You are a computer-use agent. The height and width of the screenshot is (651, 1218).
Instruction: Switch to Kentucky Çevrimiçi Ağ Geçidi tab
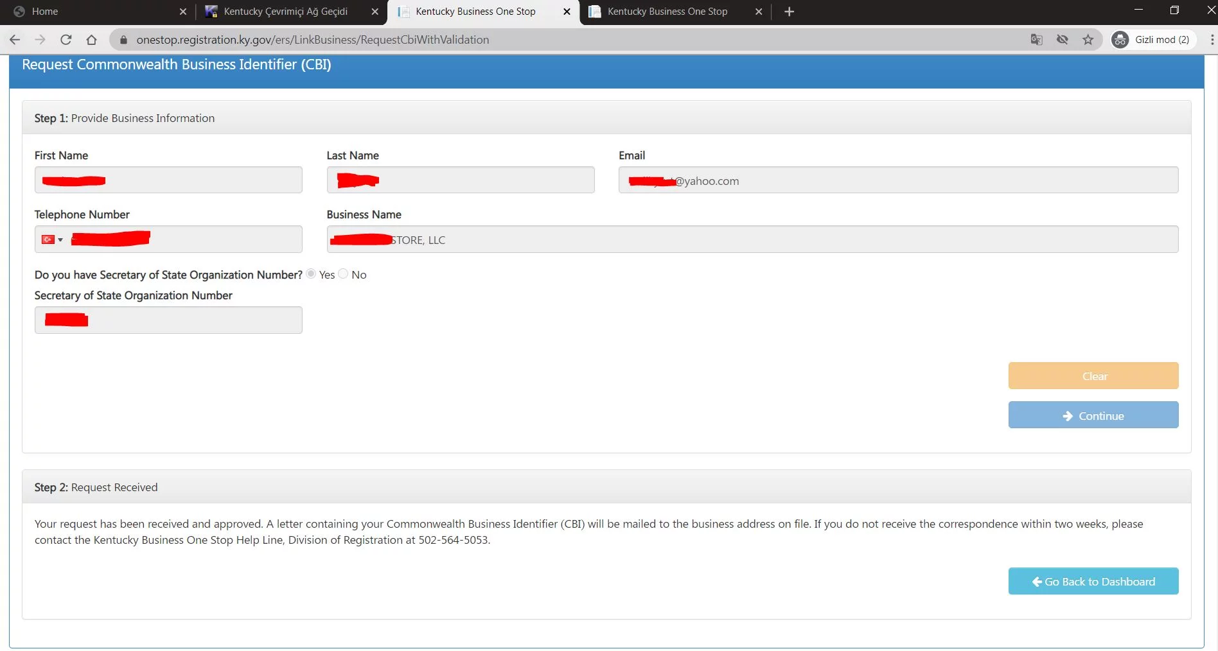pyautogui.click(x=285, y=12)
